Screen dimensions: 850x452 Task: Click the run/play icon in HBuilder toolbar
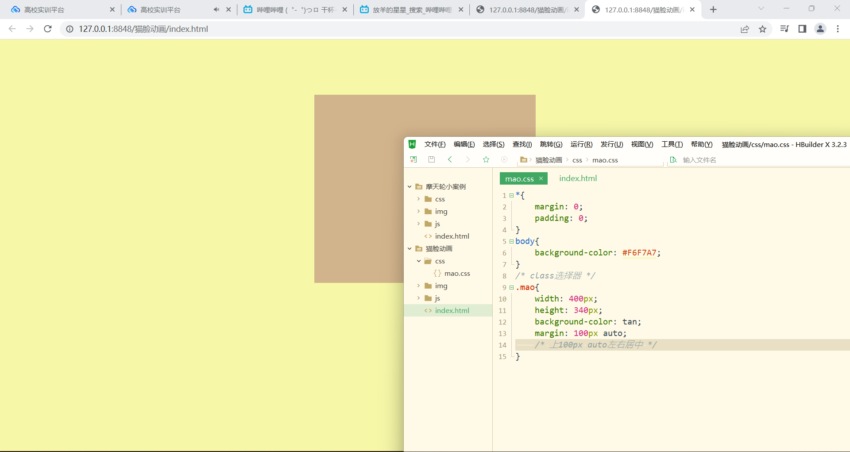(x=504, y=159)
